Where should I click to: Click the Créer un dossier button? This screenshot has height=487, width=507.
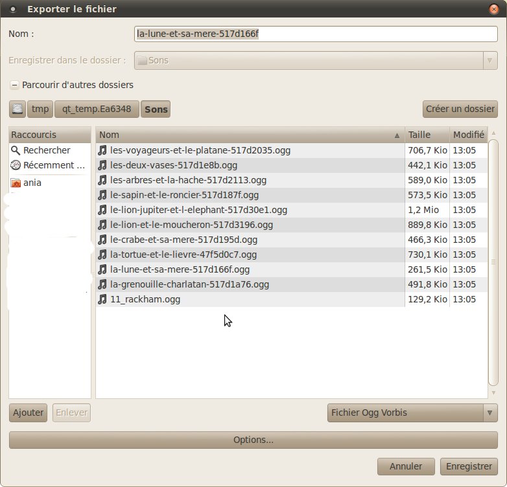pyautogui.click(x=460, y=109)
